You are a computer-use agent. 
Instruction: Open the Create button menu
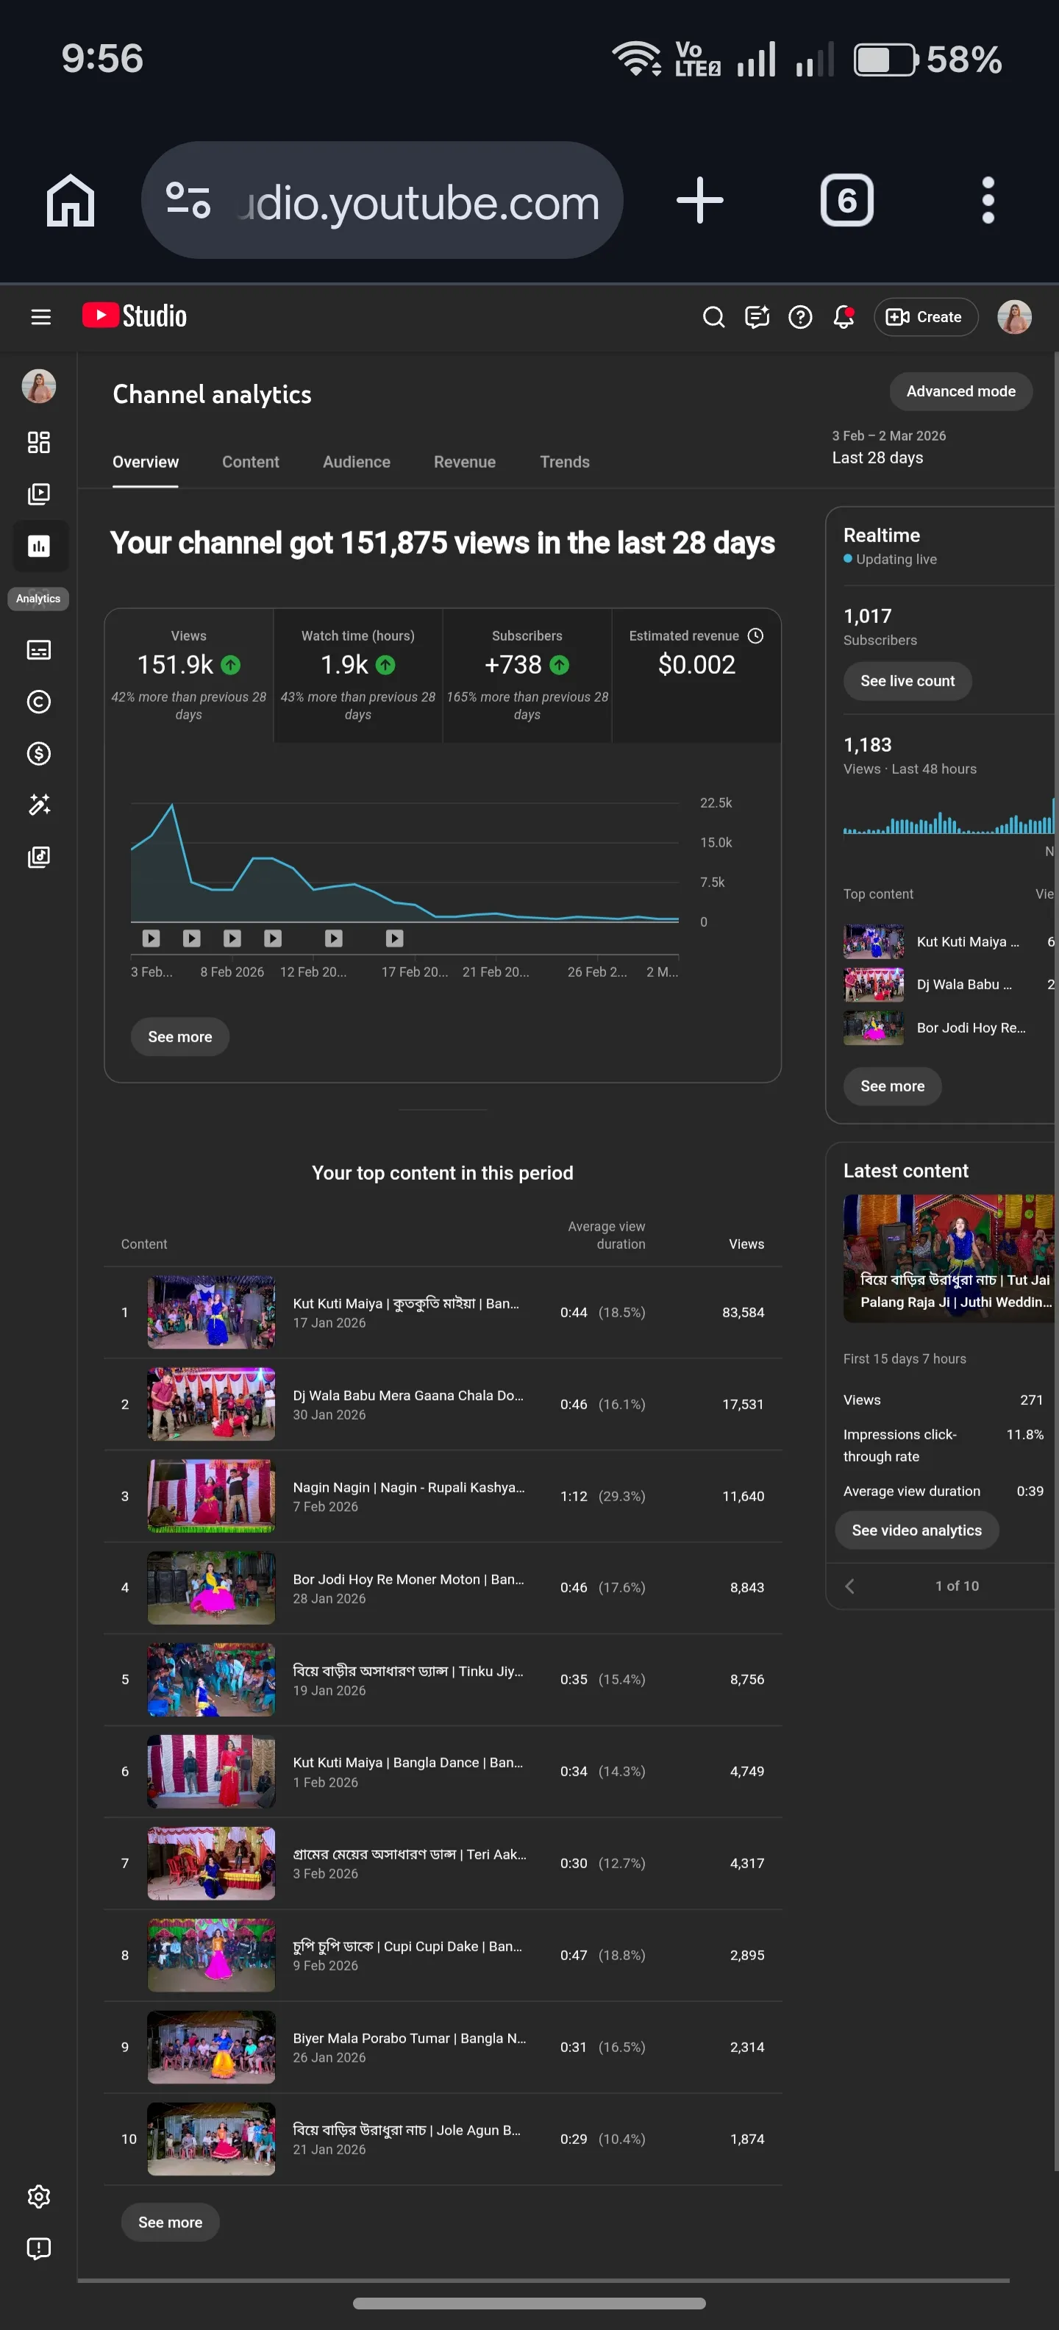click(x=925, y=316)
